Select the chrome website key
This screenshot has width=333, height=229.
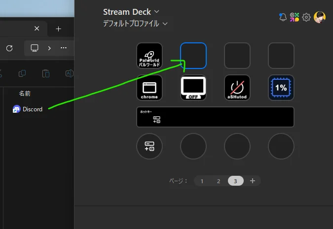149,88
